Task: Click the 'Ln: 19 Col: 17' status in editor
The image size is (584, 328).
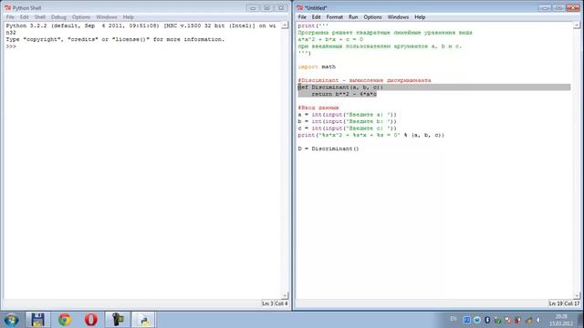Action: [564, 303]
